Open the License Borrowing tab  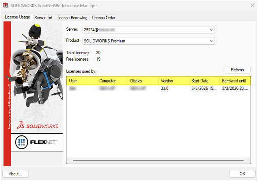[72, 18]
